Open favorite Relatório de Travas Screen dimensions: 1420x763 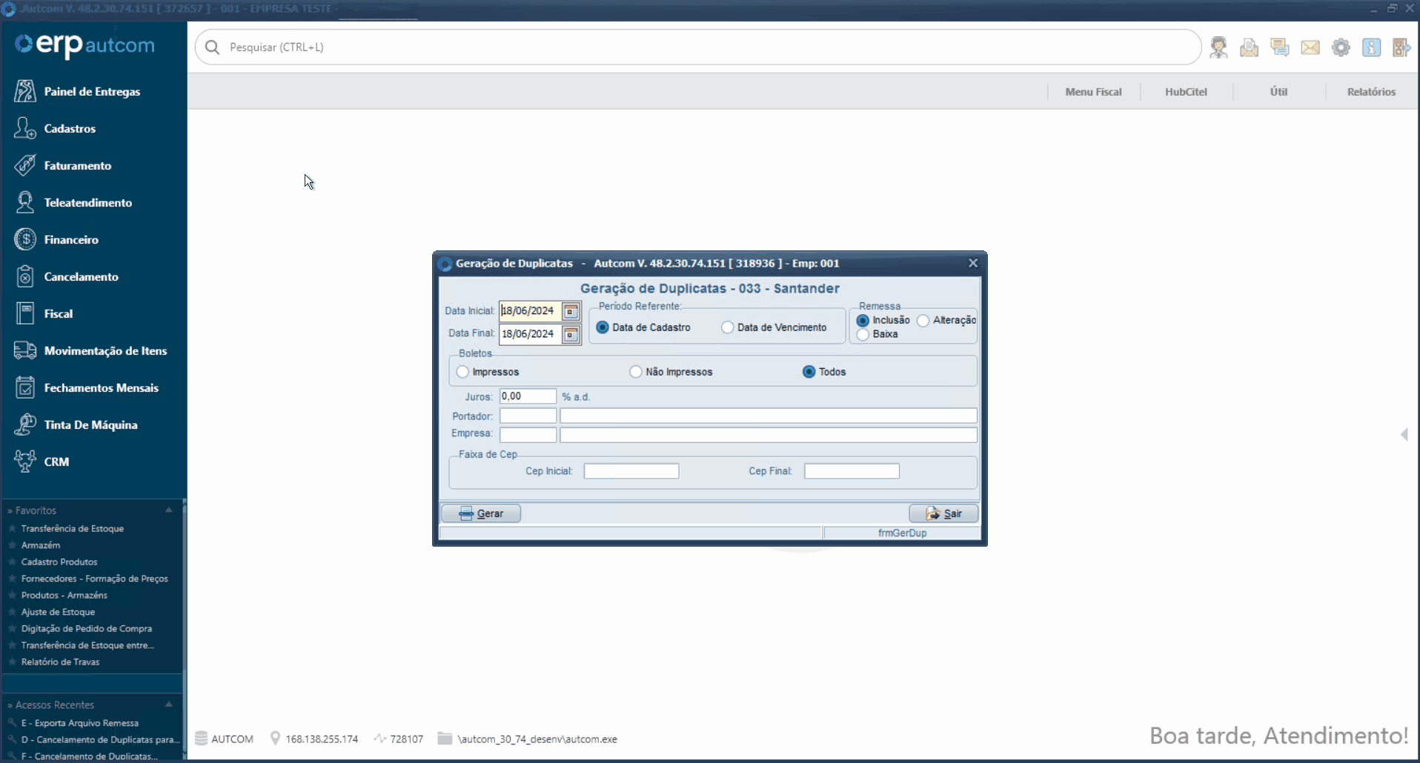tap(60, 662)
